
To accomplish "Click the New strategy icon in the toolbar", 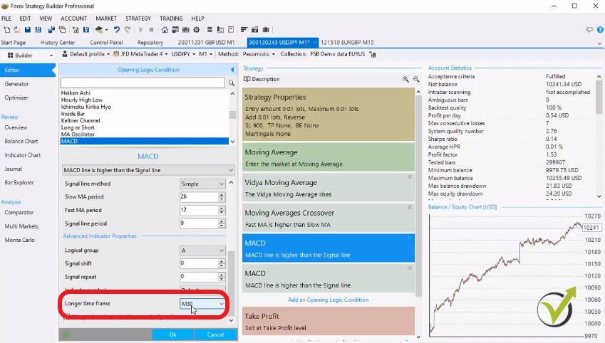I will (6, 30).
